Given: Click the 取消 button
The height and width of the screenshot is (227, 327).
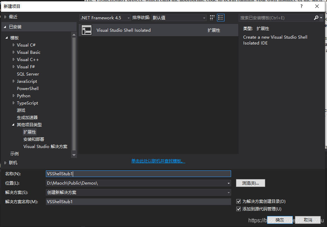Looking at the screenshot, I should pos(308,220).
